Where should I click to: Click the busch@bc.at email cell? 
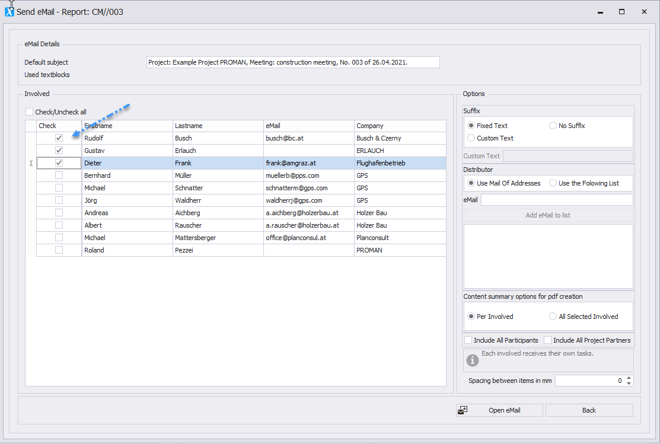tap(309, 138)
